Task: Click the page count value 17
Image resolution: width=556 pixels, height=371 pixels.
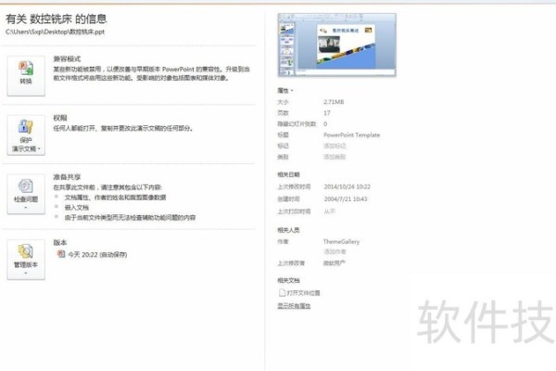Action: (x=327, y=113)
